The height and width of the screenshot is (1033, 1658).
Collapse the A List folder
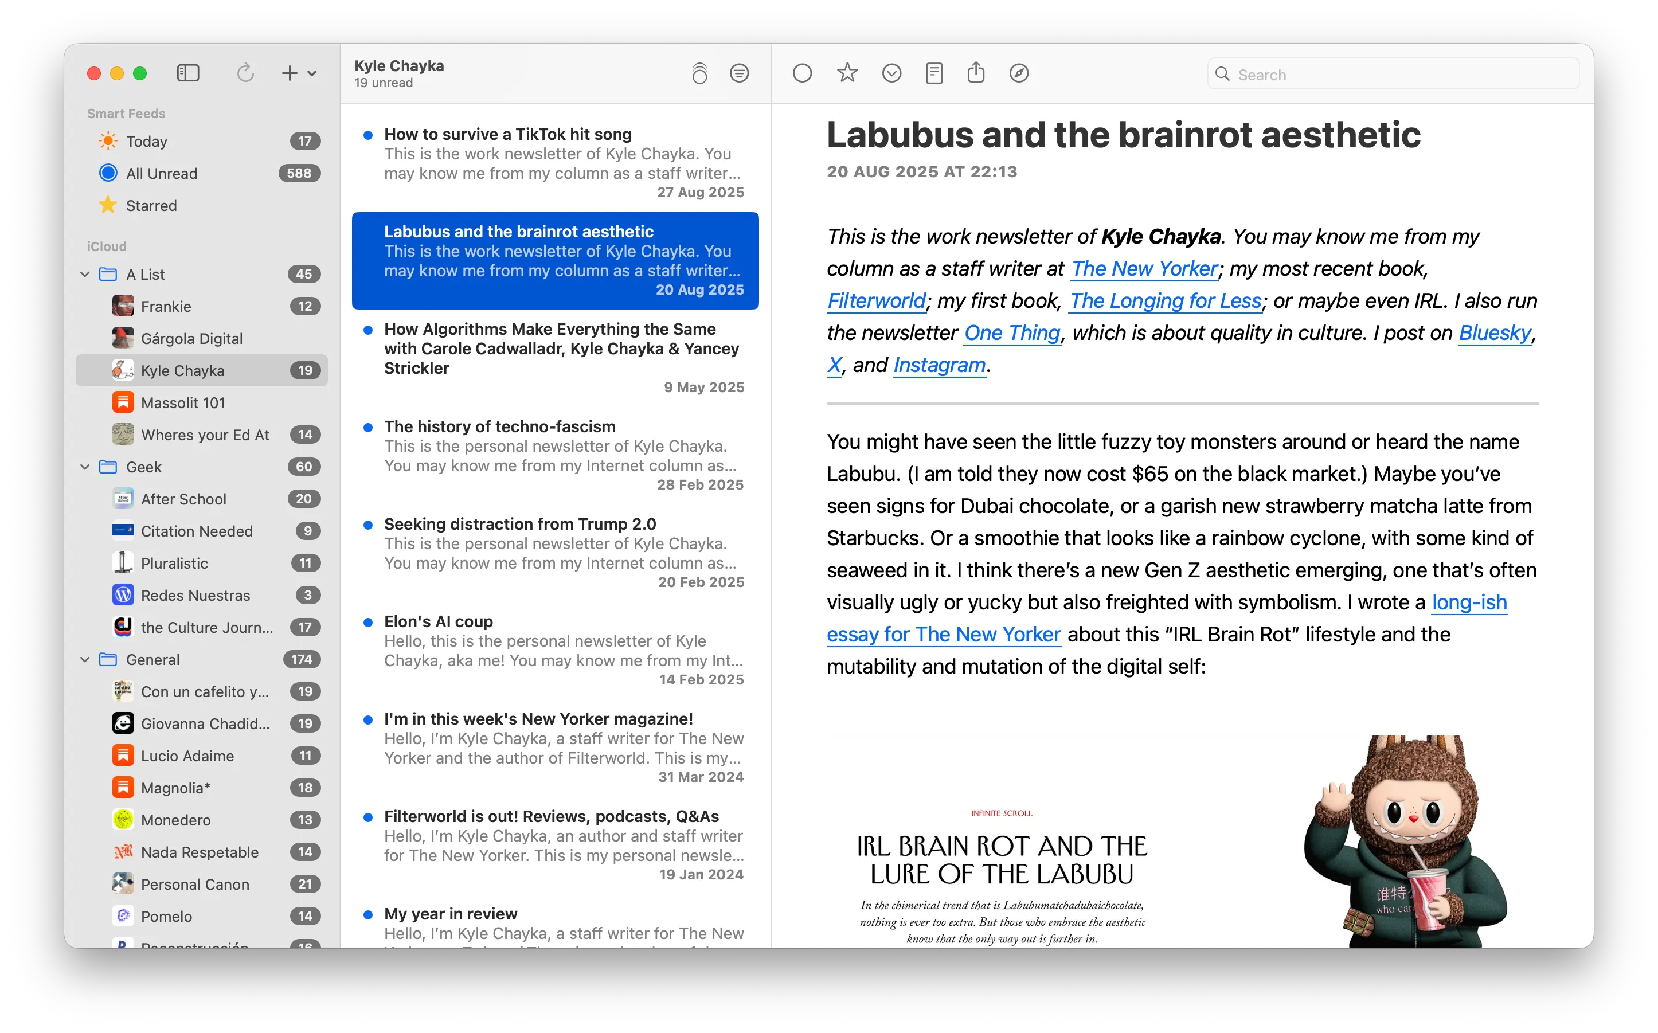85,274
